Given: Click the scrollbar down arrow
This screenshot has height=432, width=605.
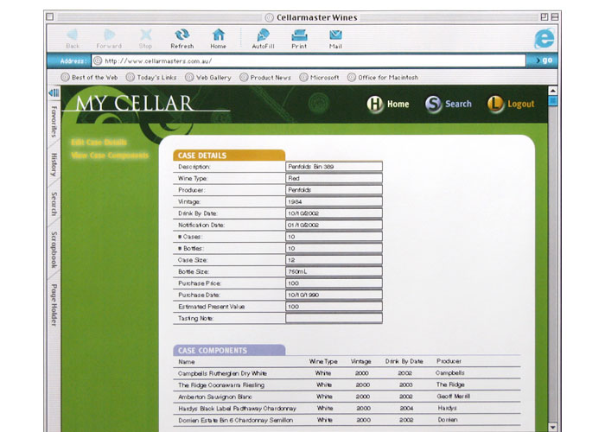Looking at the screenshot, I should pos(552,427).
